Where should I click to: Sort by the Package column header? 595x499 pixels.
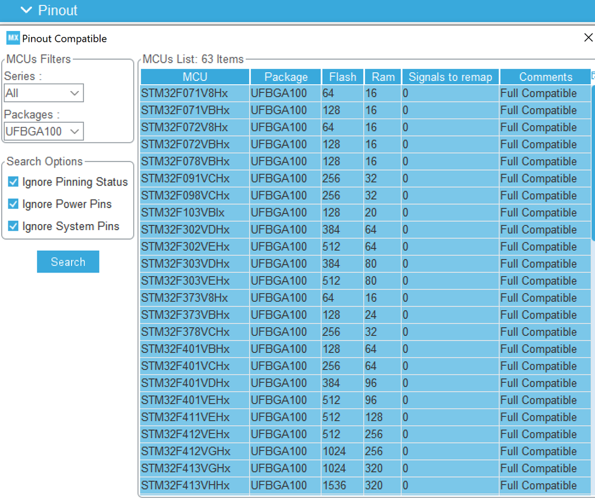coord(286,77)
